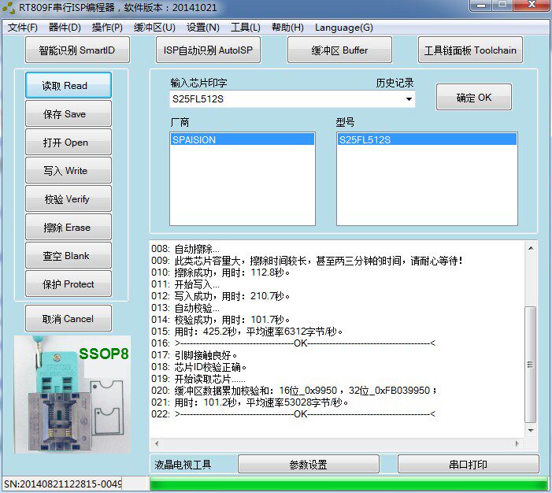552x493 pixels.
Task: Open the chip name history dropdown
Action: coord(409,99)
